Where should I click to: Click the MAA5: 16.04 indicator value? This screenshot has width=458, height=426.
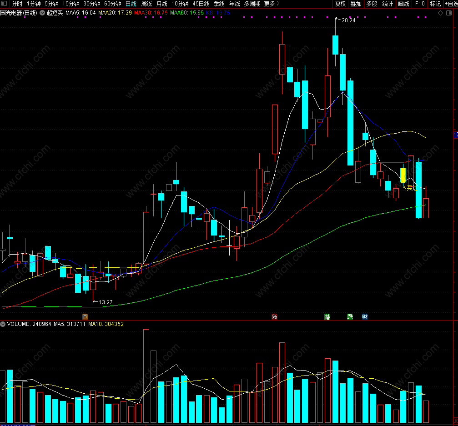[81, 13]
